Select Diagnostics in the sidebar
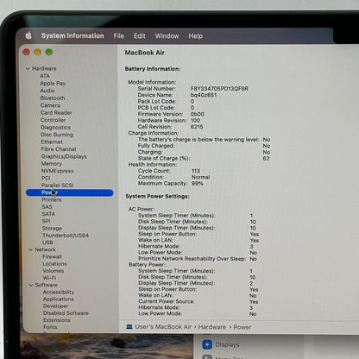Screen dimensions: 359x359 pos(55,128)
